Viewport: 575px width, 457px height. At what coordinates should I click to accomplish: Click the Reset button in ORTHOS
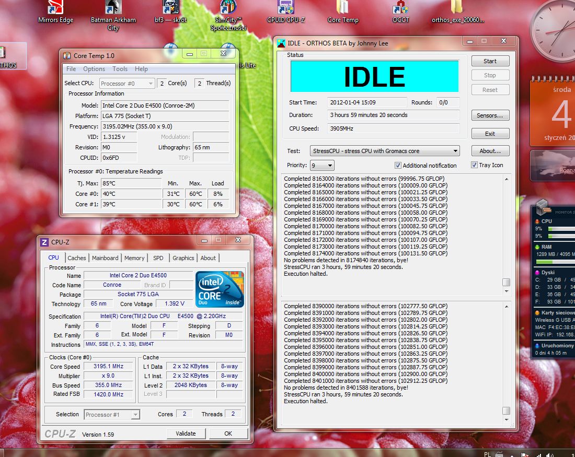coord(490,90)
